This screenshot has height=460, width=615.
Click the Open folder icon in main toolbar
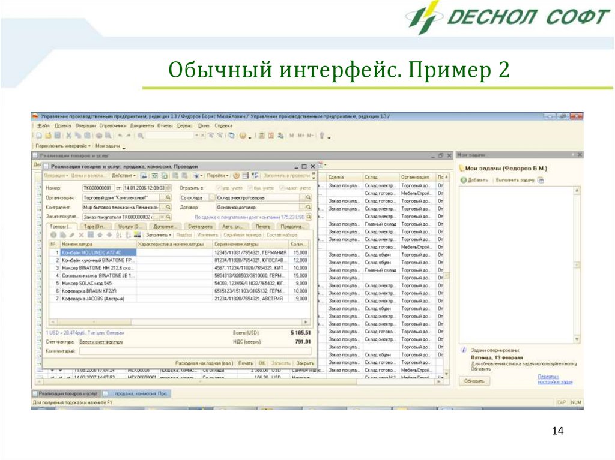(48, 136)
